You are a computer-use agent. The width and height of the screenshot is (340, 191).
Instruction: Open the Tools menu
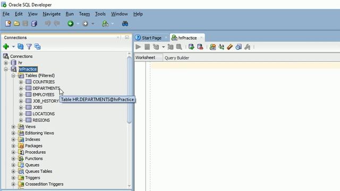[100, 14]
